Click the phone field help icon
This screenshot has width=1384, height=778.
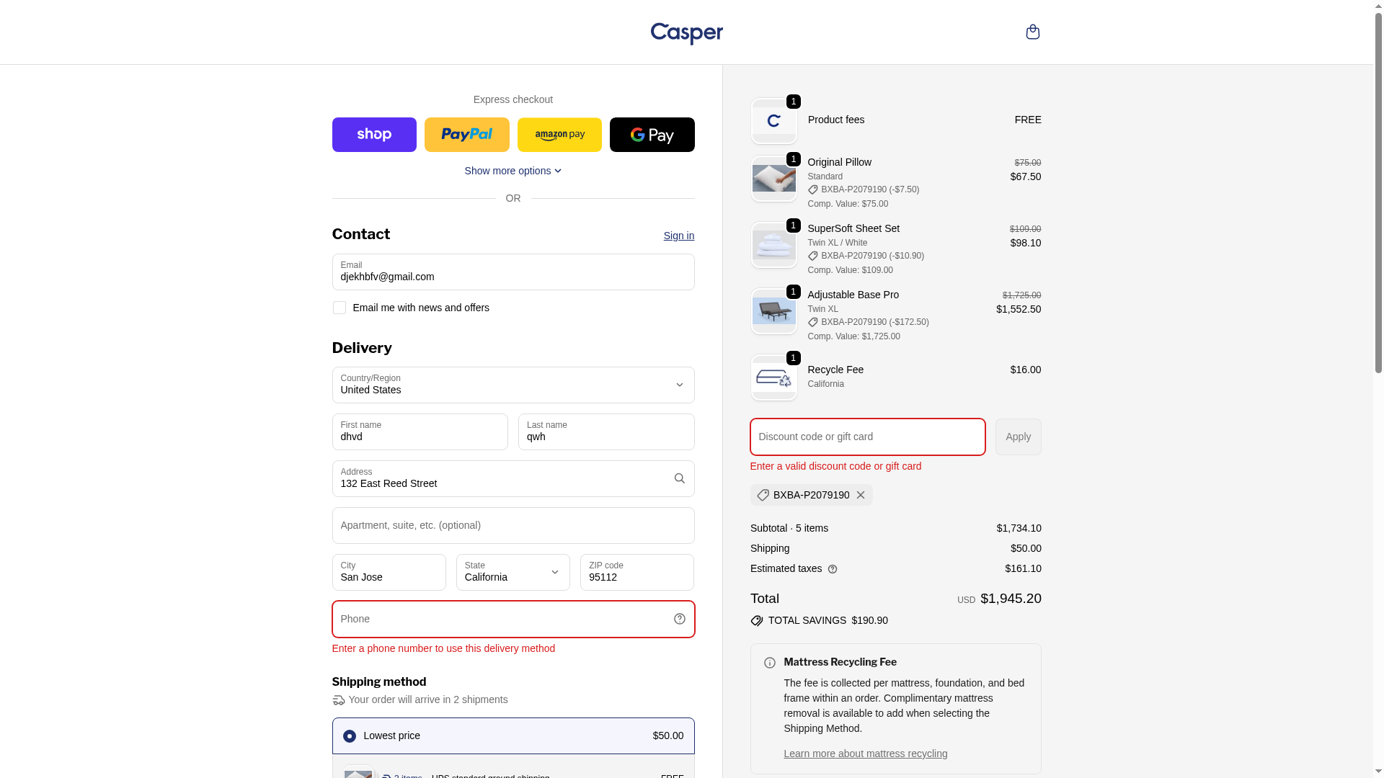[679, 619]
